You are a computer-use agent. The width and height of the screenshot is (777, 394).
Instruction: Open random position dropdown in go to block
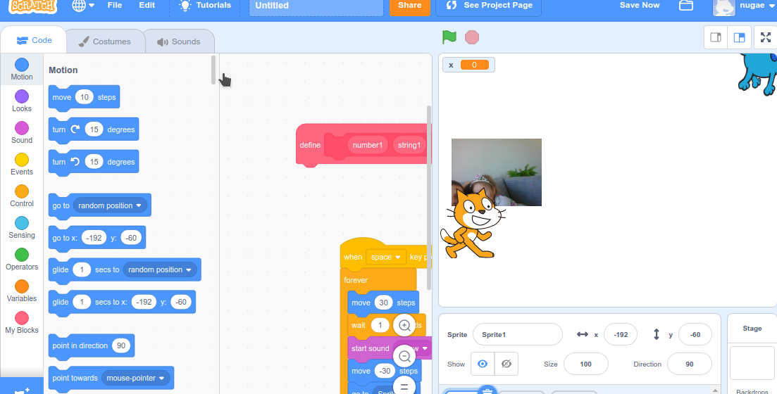click(110, 205)
